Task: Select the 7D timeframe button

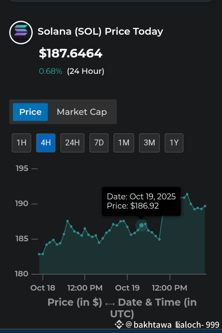Action: [x=99, y=143]
